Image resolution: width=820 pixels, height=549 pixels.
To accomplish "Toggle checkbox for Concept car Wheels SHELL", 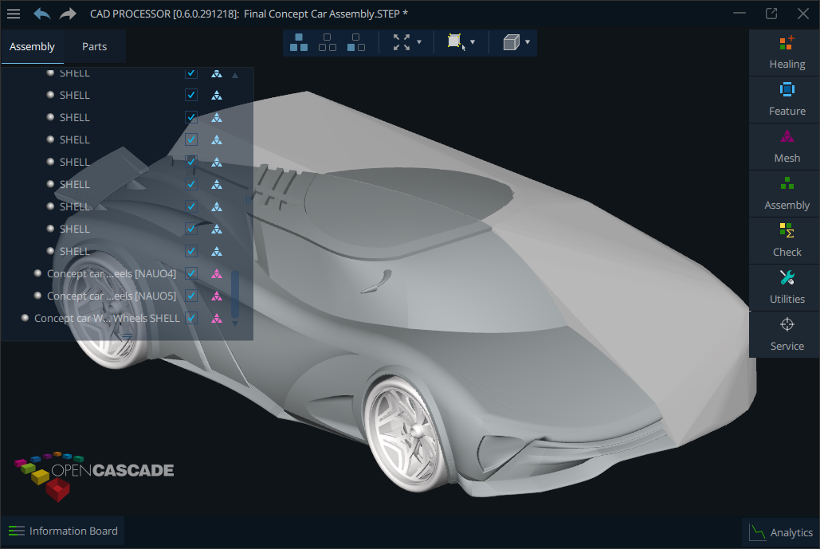I will [x=191, y=318].
